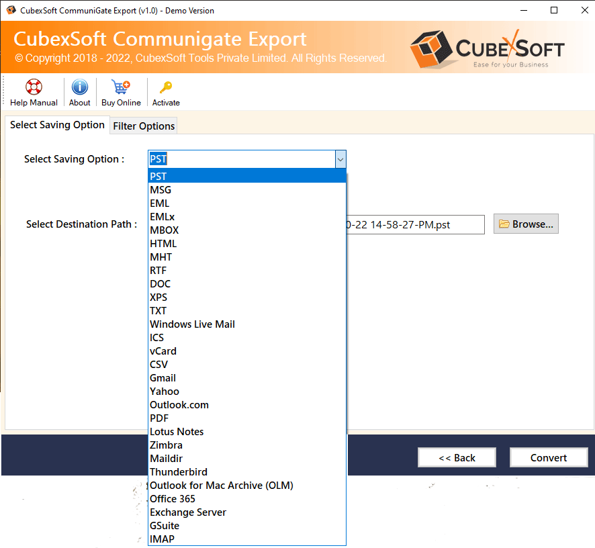Click the CubeXSoft logo in banner
The width and height of the screenshot is (595, 548).
488,48
